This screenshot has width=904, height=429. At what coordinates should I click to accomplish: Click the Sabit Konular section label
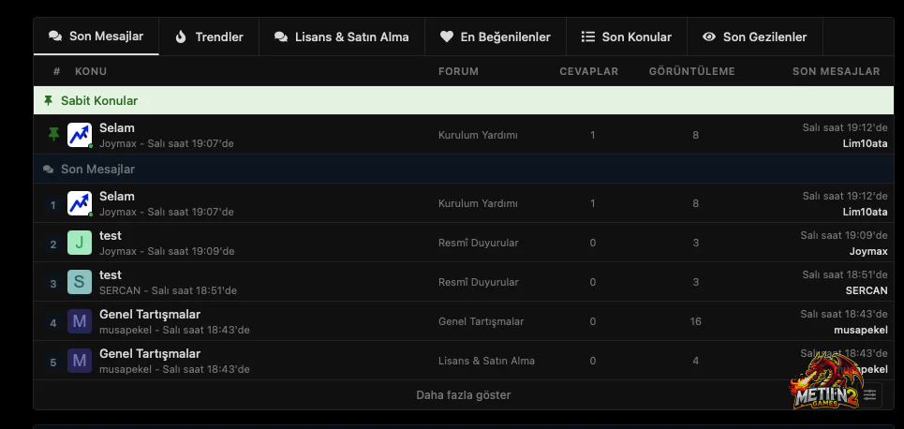pos(99,101)
